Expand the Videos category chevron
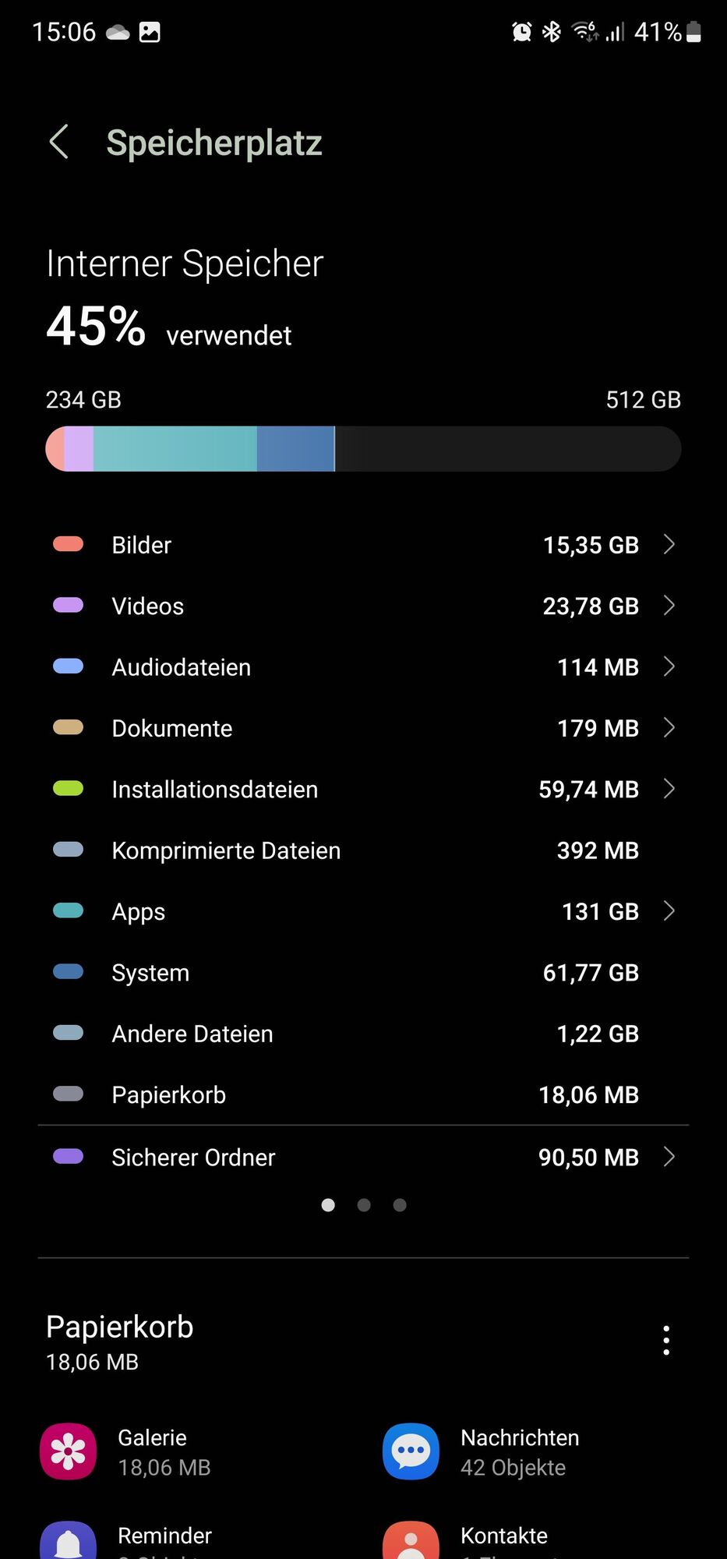Screen dimensions: 727x1559 coord(669,606)
